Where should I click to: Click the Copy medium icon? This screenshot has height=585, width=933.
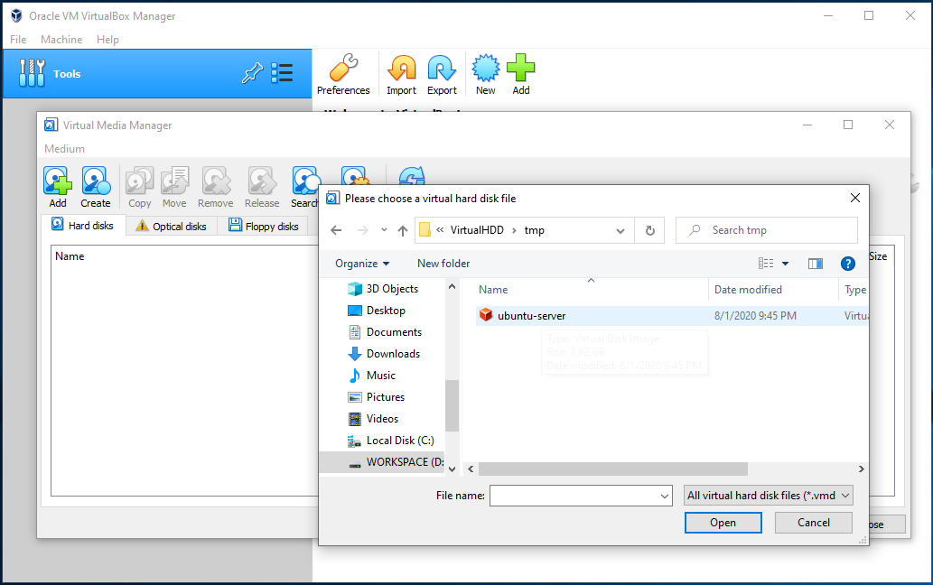coord(140,187)
